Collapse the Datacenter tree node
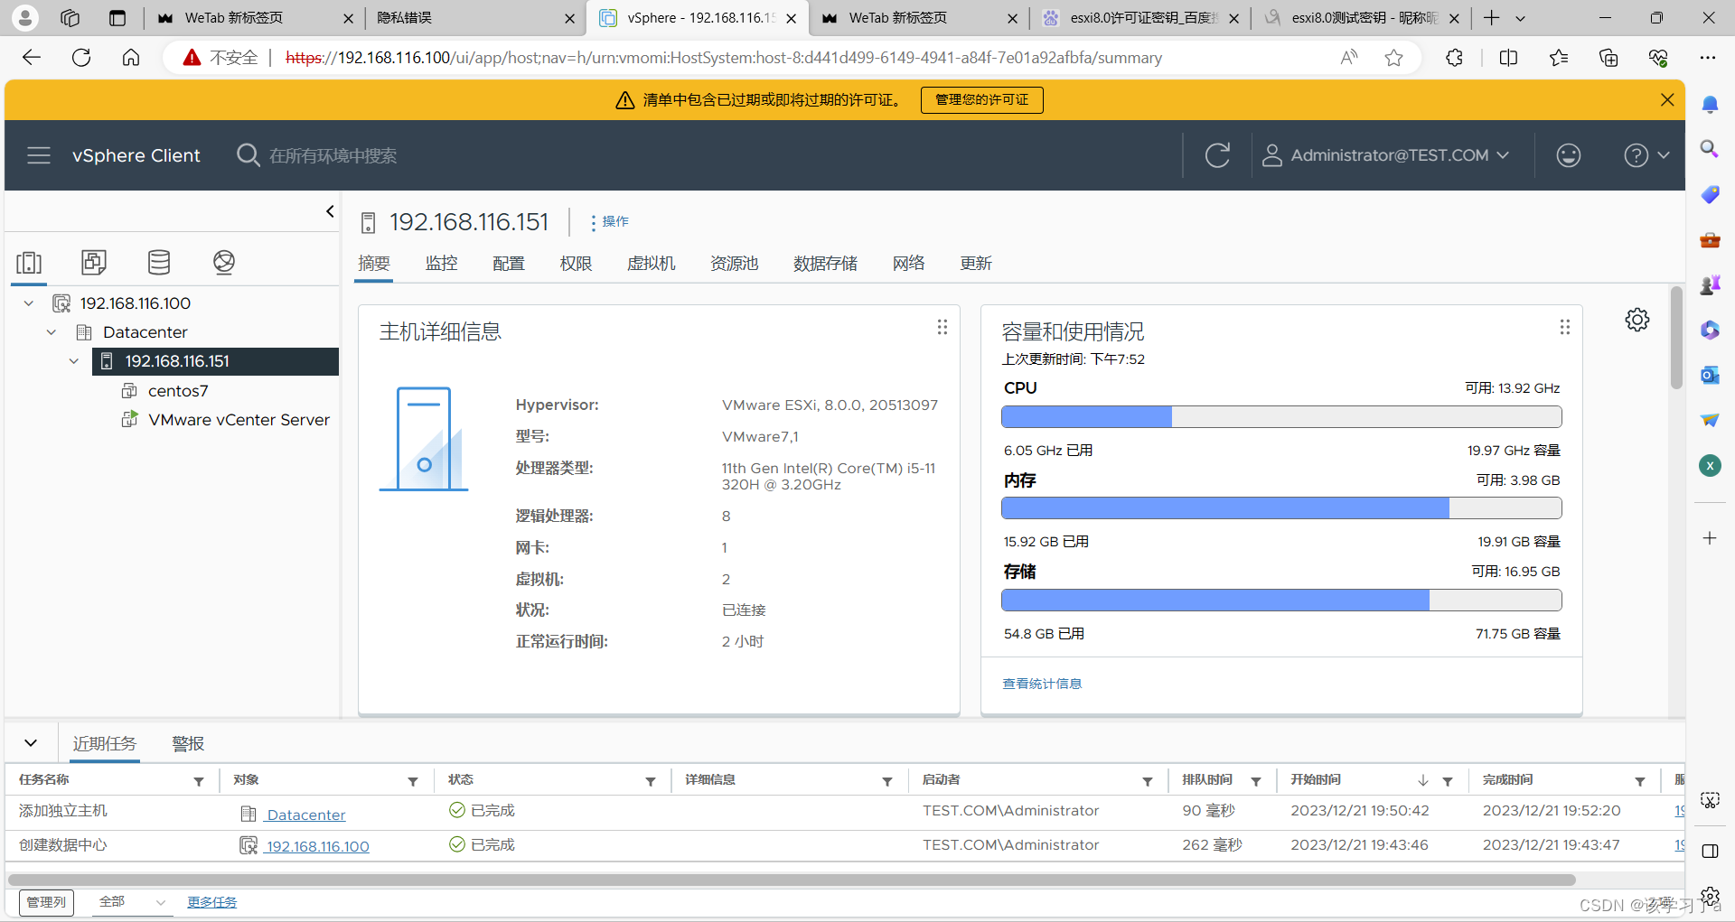Image resolution: width=1735 pixels, height=922 pixels. [x=52, y=332]
